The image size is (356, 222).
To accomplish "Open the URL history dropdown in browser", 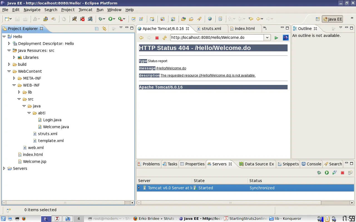I will pyautogui.click(x=267, y=38).
